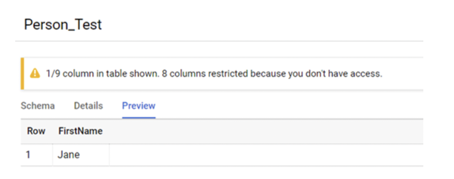Click the FirstName column header

tap(80, 131)
